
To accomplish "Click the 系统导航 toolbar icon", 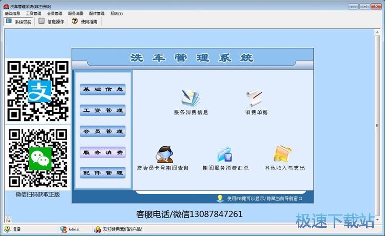I will pyautogui.click(x=9, y=21).
